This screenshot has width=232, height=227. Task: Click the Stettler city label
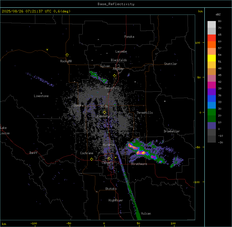(x=171, y=64)
